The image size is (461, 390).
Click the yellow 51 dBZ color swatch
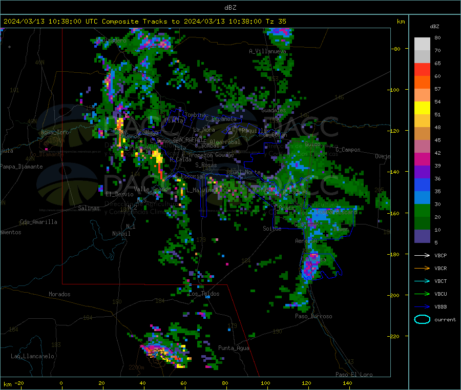(422, 108)
